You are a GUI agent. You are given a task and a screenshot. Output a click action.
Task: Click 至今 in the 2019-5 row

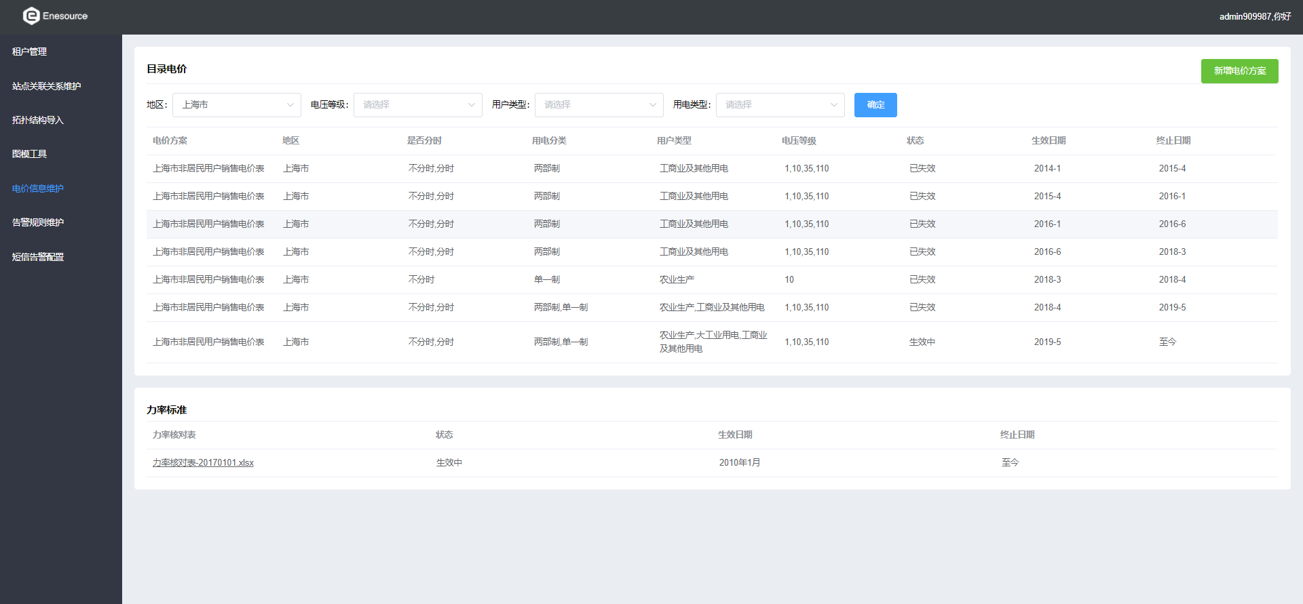1167,342
